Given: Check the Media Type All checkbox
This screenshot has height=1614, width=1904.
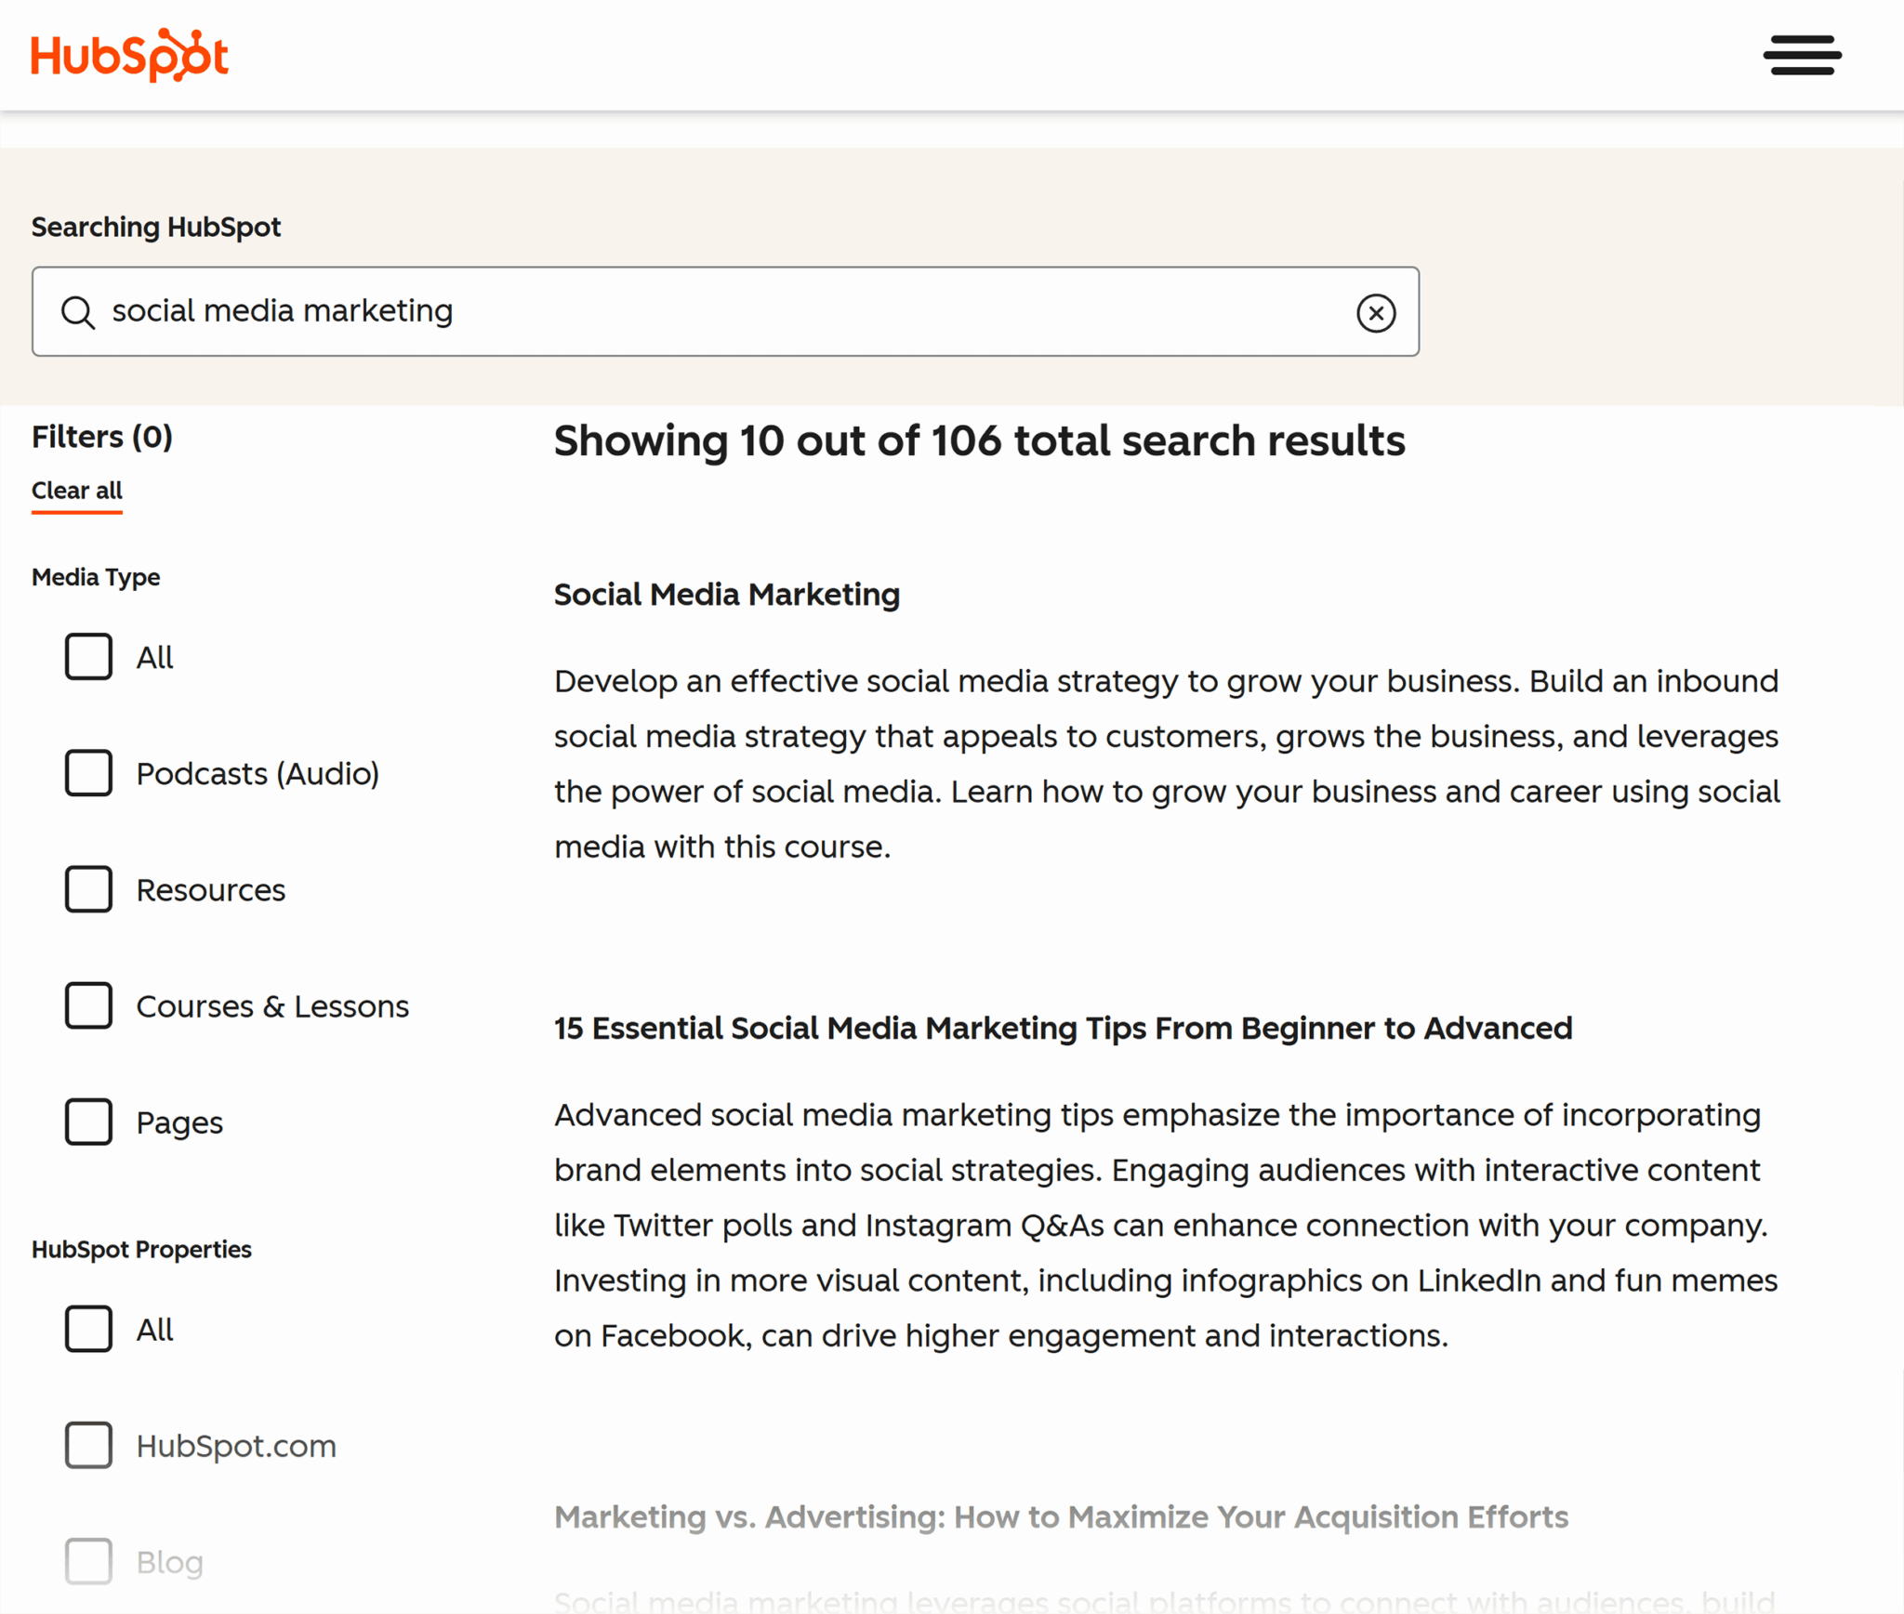Looking at the screenshot, I should click(x=88, y=657).
